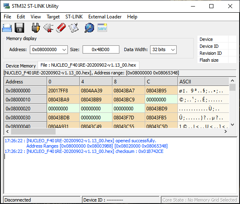Image resolution: width=240 pixels, height=204 pixels.
Task: Open the SWV viewer icon
Action: click(102, 28)
